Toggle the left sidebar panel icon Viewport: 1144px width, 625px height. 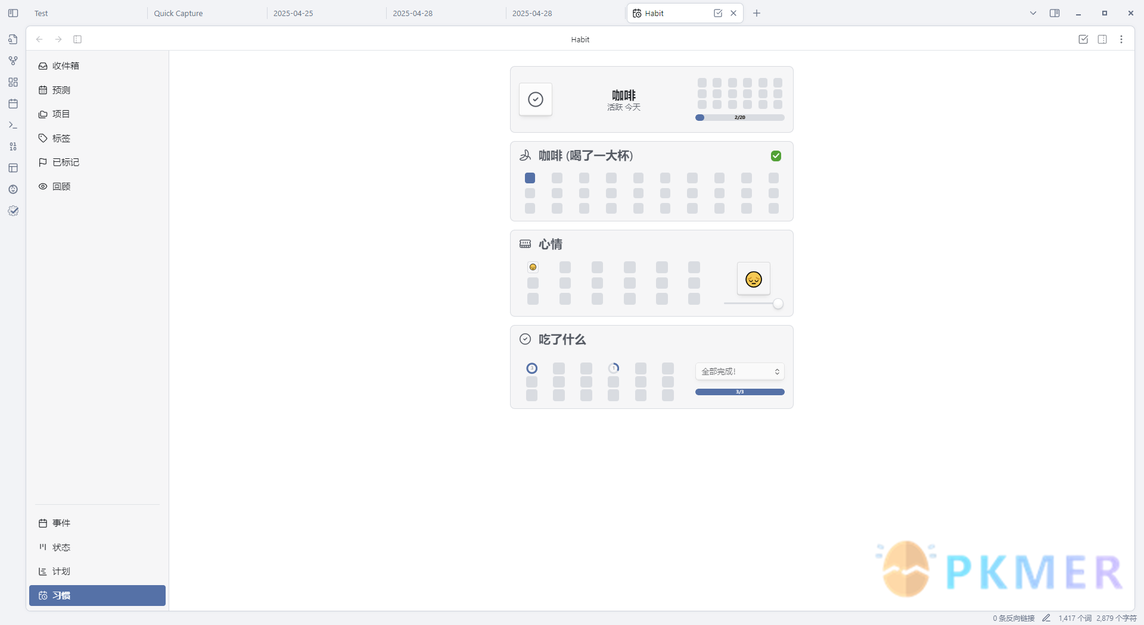pos(13,13)
